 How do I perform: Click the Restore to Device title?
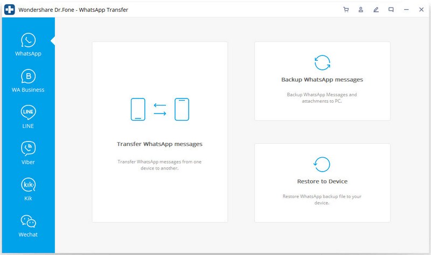[x=322, y=181]
